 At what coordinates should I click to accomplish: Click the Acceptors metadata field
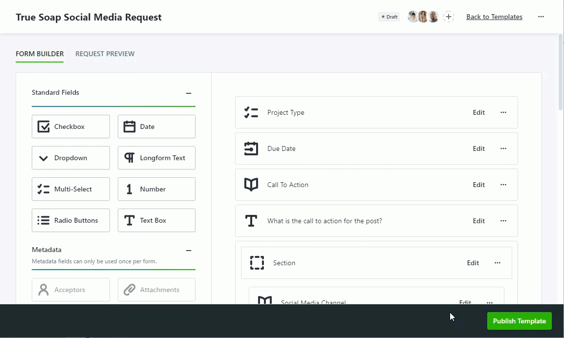point(71,290)
